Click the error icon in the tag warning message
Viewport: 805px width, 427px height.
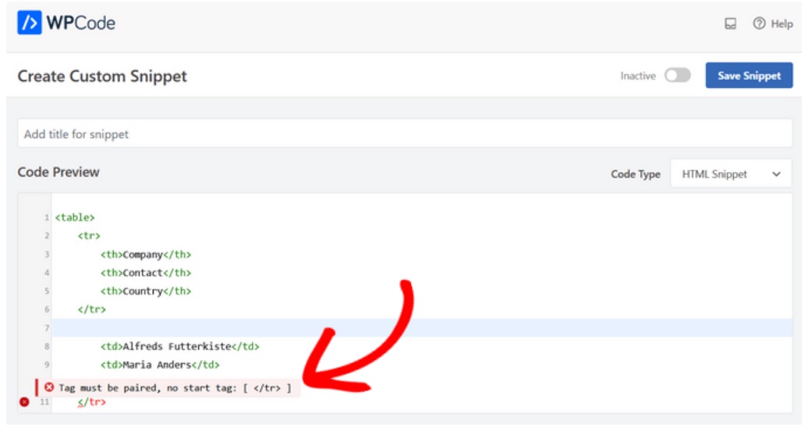pos(49,387)
